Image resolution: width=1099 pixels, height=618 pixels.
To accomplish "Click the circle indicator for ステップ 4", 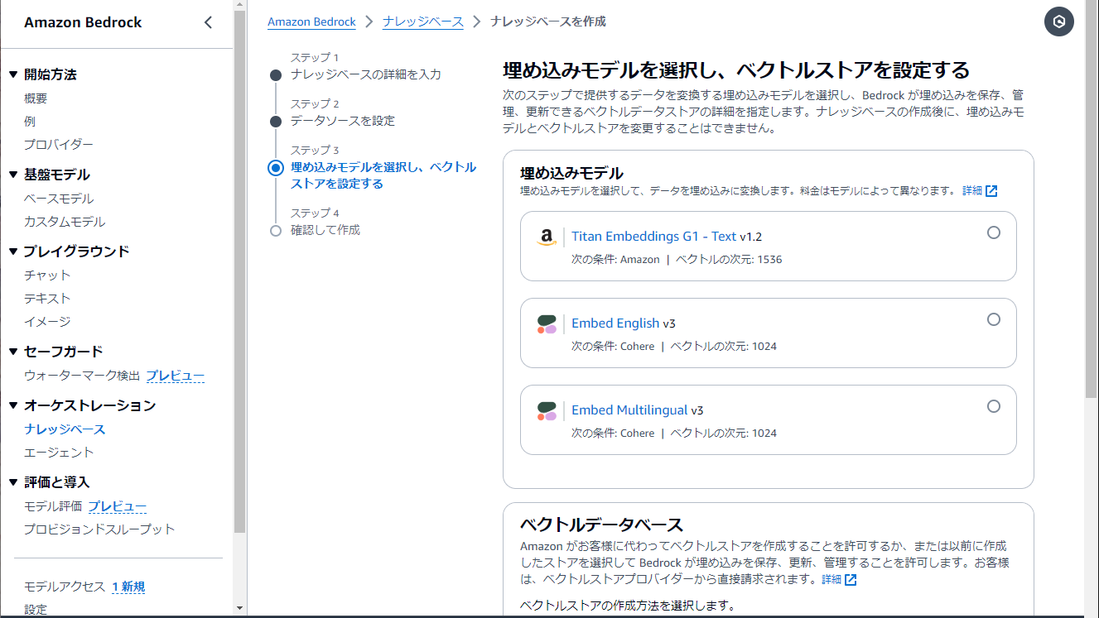I will point(275,230).
